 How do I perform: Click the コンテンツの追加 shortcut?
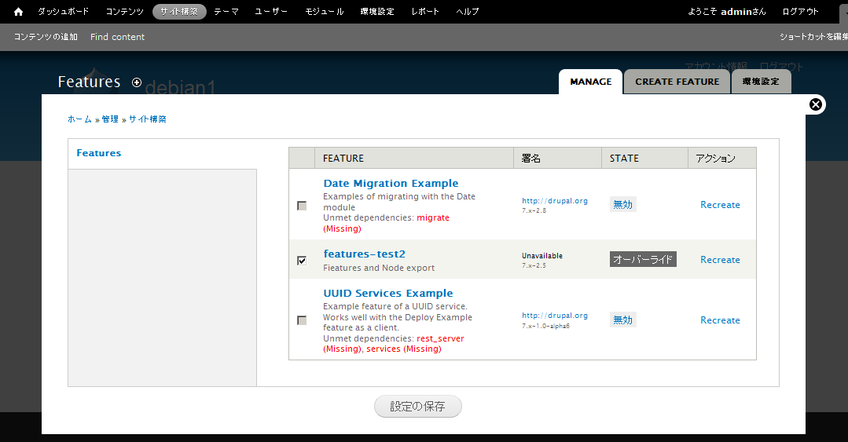[x=46, y=37]
